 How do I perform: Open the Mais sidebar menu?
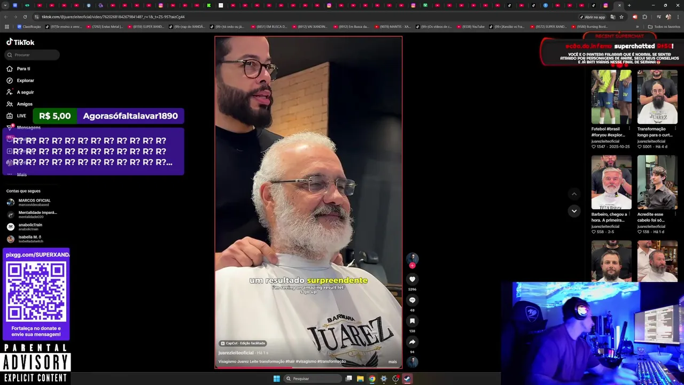21,175
